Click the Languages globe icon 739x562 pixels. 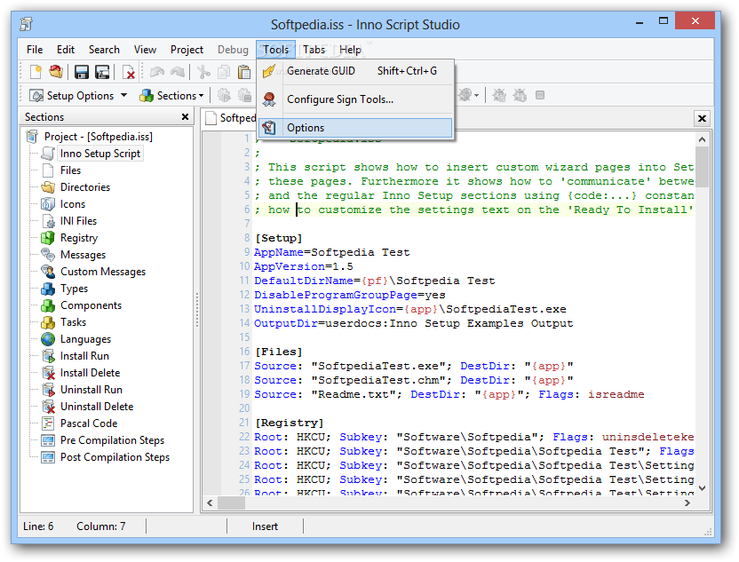pyautogui.click(x=48, y=339)
